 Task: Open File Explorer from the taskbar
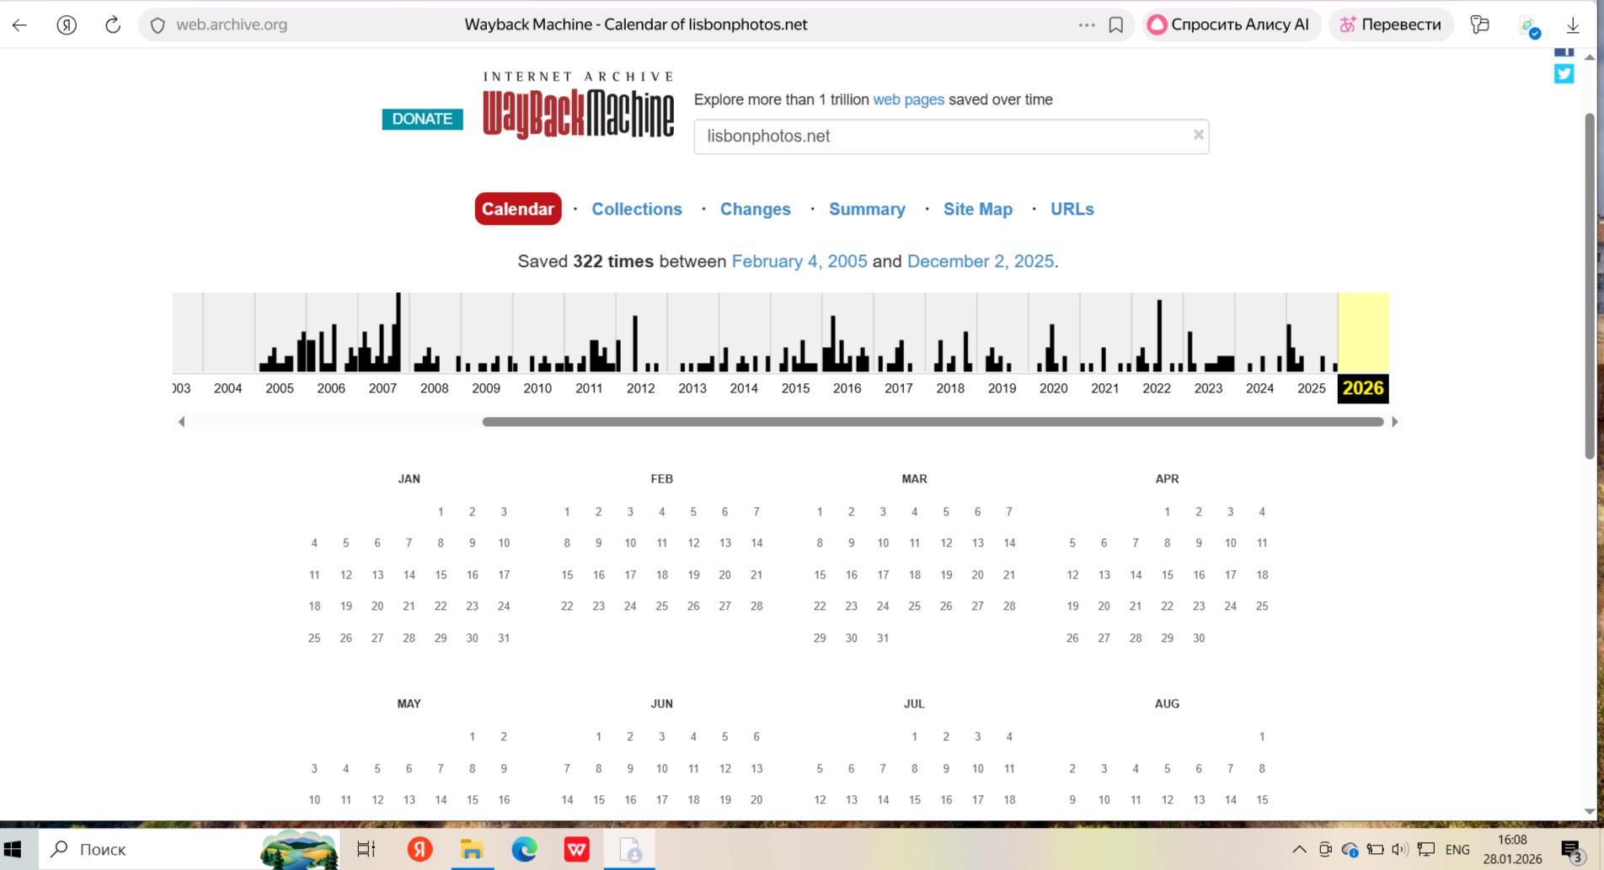click(x=472, y=849)
